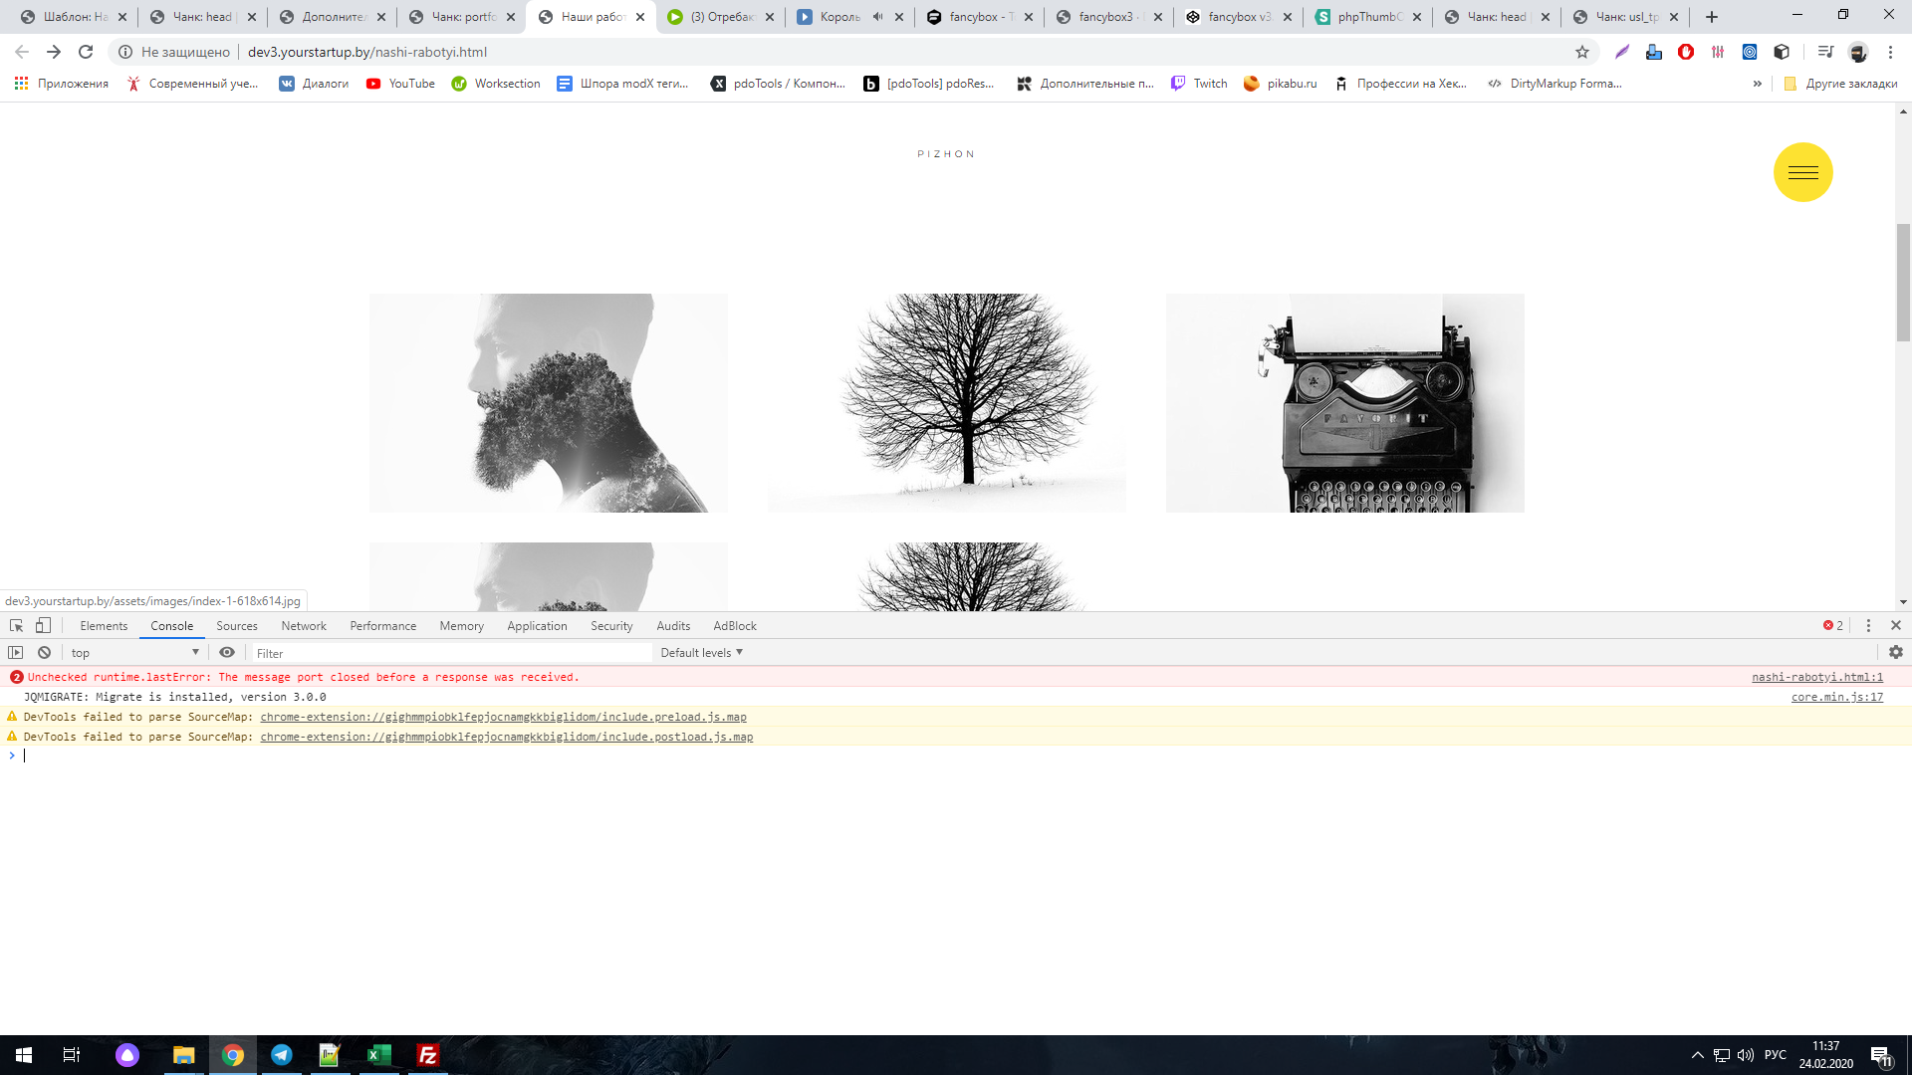Open Другие закладки folder
This screenshot has width=1912, height=1075.
pos(1839,84)
